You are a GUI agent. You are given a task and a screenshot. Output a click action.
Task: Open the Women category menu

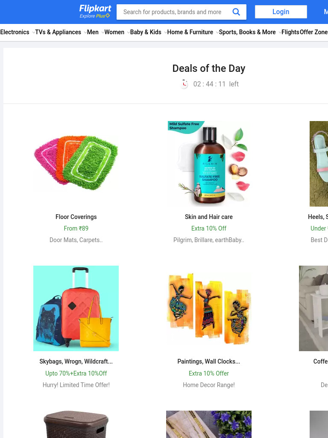(114, 32)
